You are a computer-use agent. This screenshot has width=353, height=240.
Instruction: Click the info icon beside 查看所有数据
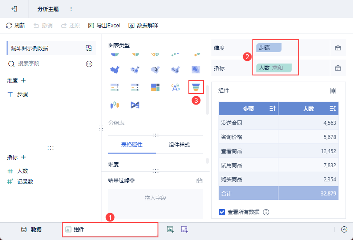point(266,212)
